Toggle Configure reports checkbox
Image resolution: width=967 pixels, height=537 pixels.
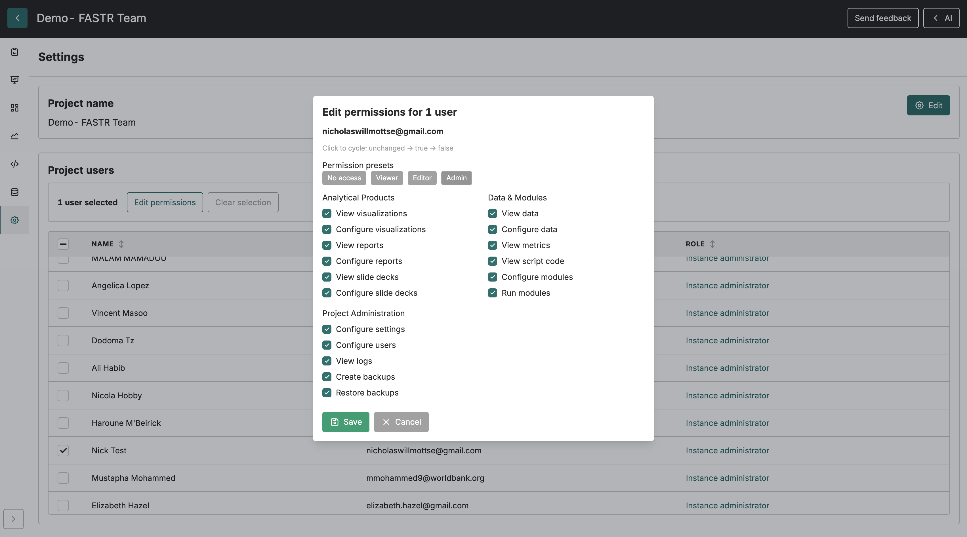327,261
